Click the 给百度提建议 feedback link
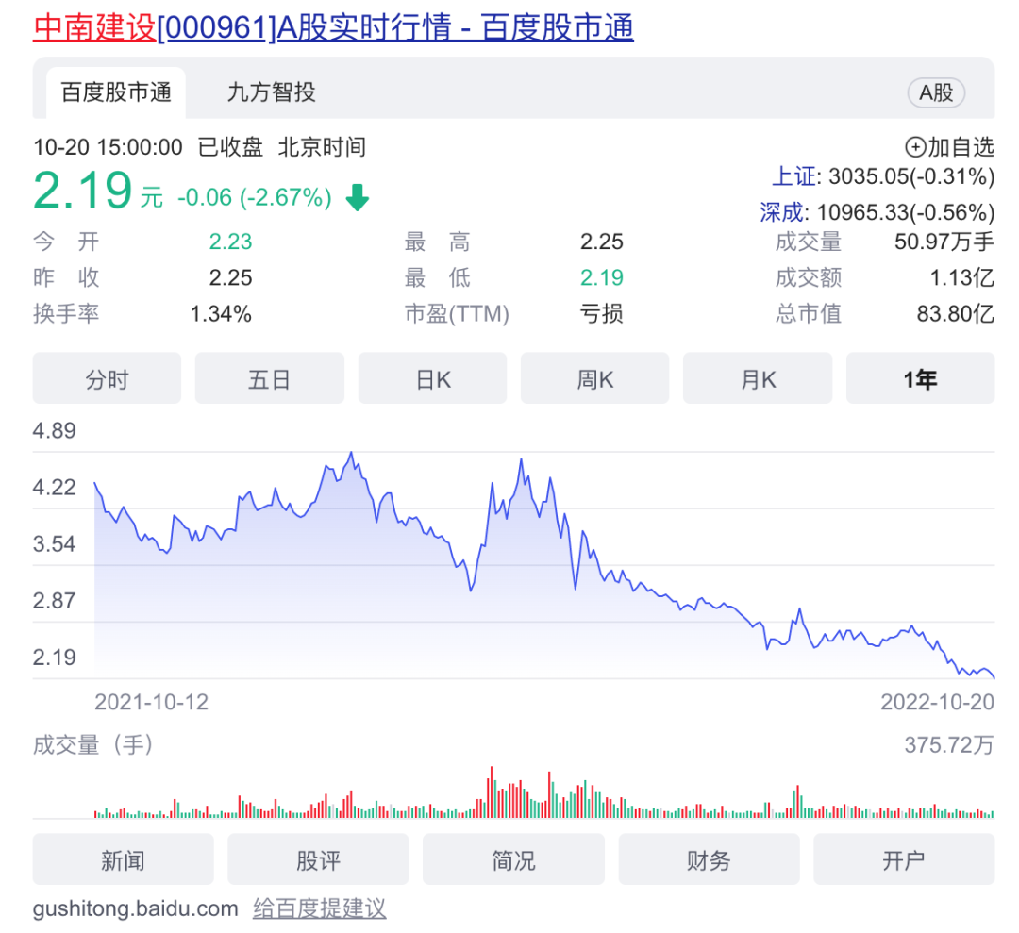The image size is (1019, 933). (320, 908)
